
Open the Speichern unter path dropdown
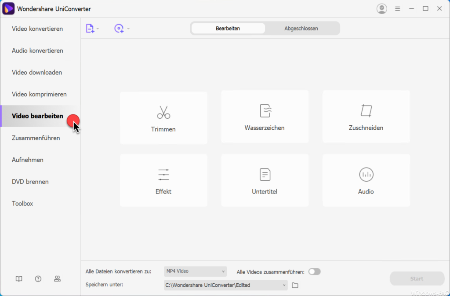point(226,285)
